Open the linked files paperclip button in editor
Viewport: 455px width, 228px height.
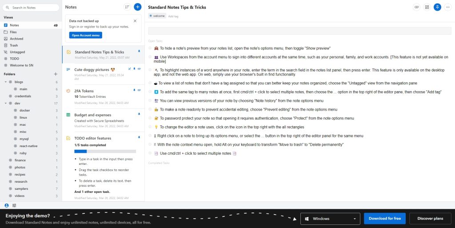point(416,7)
